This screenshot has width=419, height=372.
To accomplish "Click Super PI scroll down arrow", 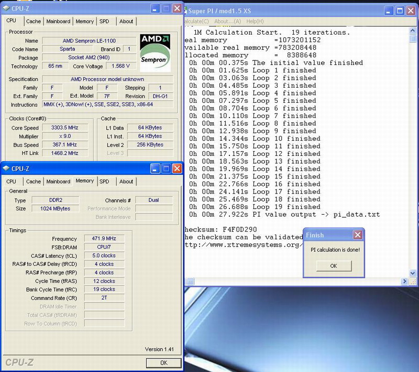I will (x=413, y=273).
